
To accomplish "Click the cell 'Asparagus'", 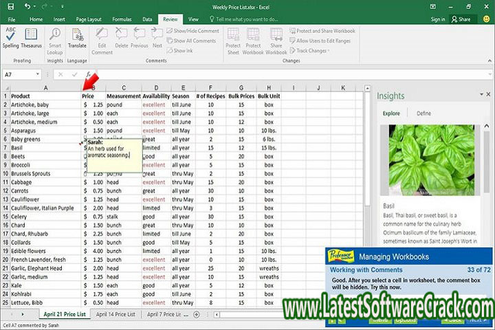I will pos(45,131).
